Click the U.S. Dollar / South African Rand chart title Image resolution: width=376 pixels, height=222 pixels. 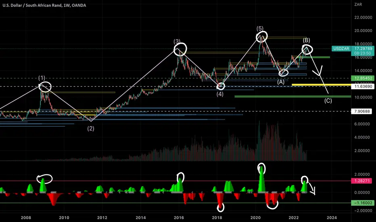(x=44, y=5)
